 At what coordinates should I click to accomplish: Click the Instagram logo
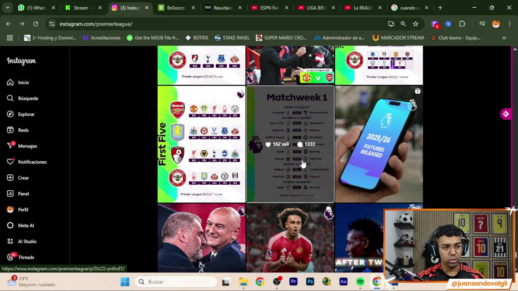tap(21, 61)
